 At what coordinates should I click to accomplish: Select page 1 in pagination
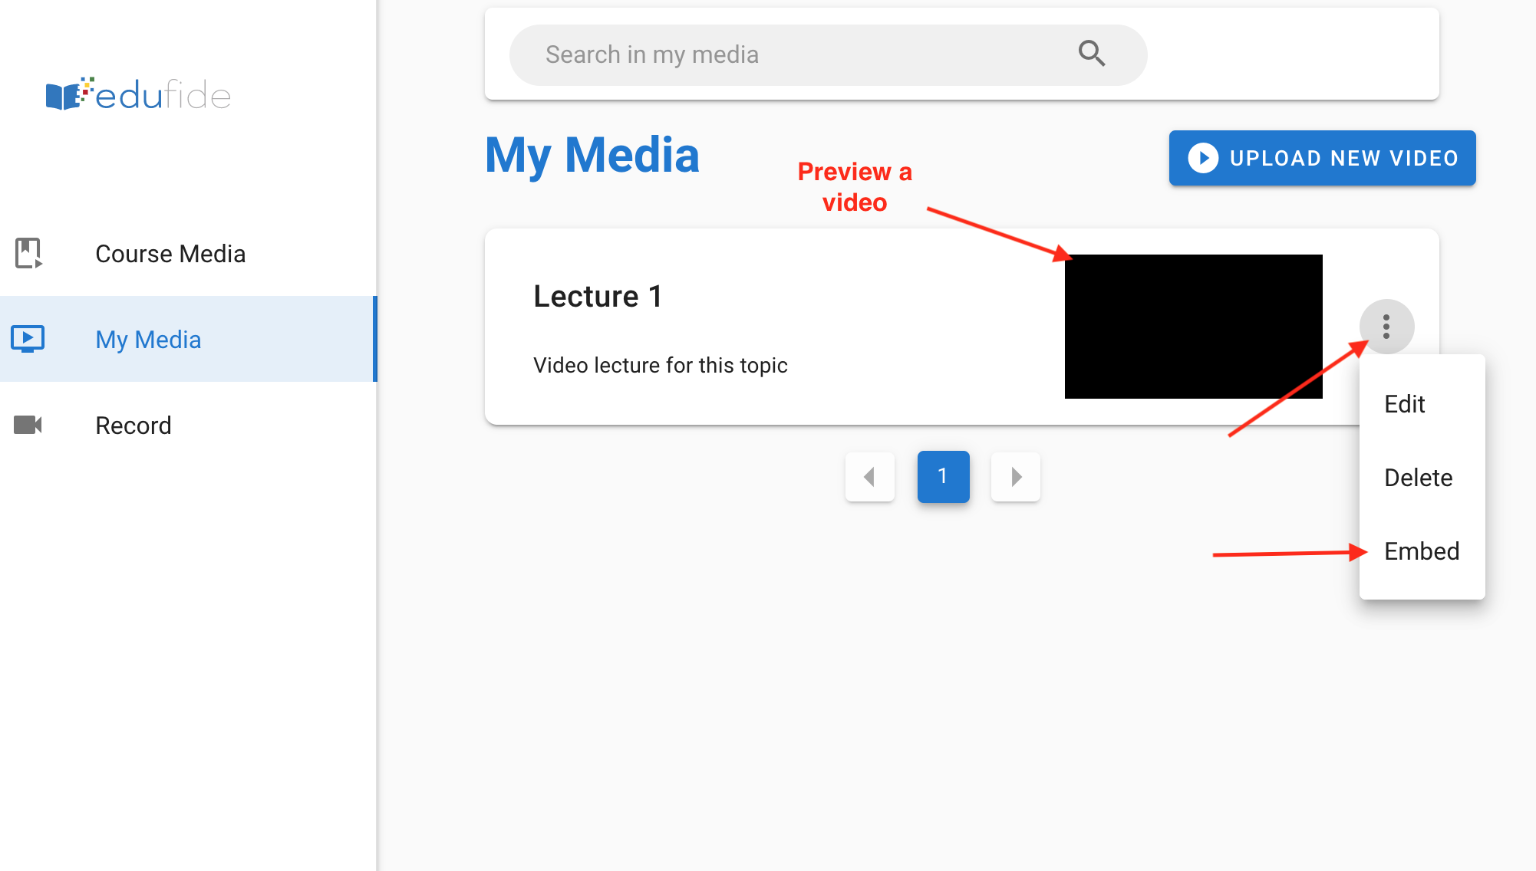[x=943, y=477]
